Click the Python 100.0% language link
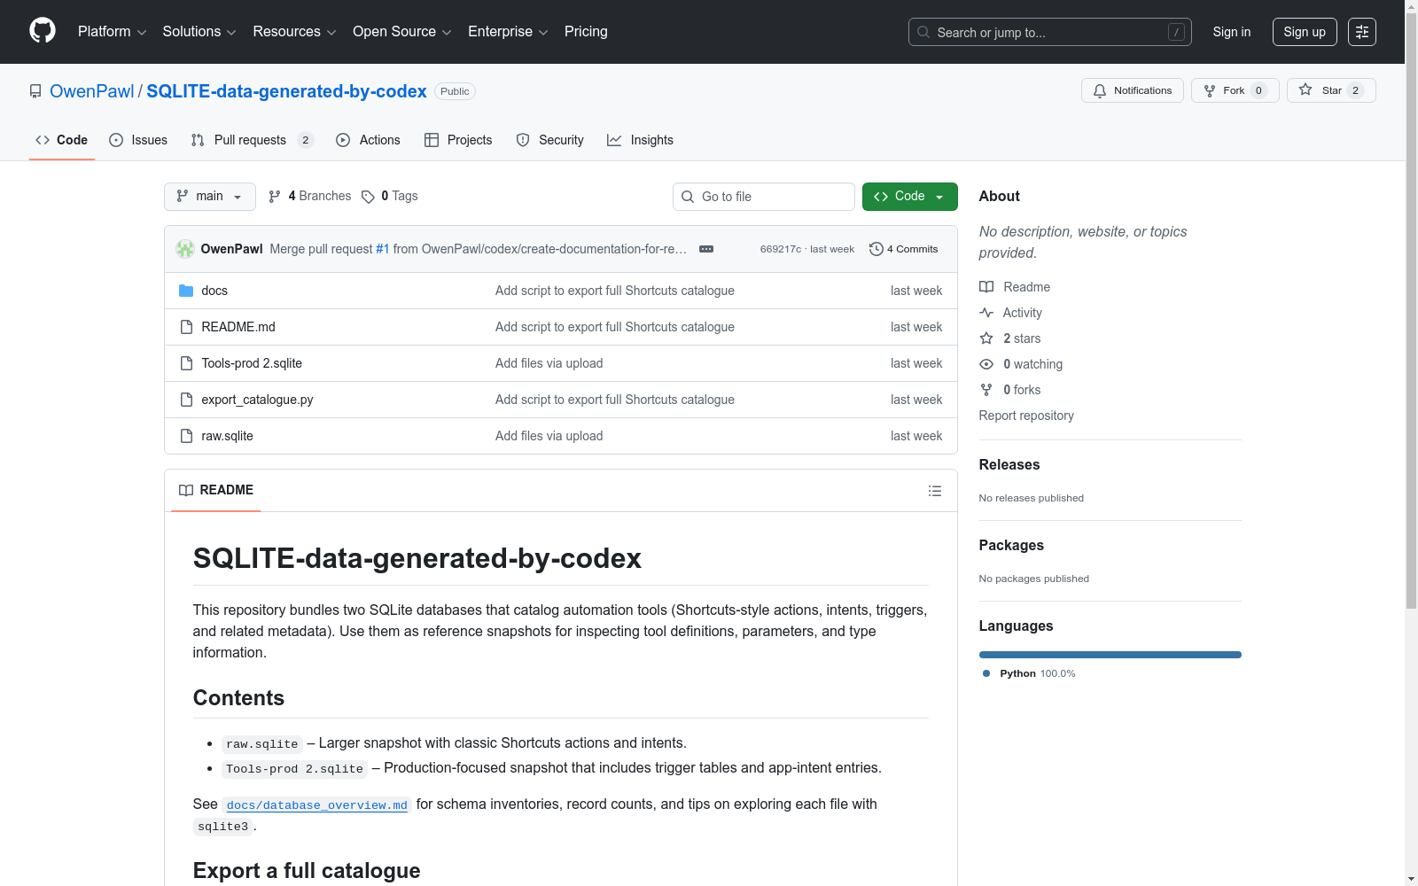 click(1029, 673)
